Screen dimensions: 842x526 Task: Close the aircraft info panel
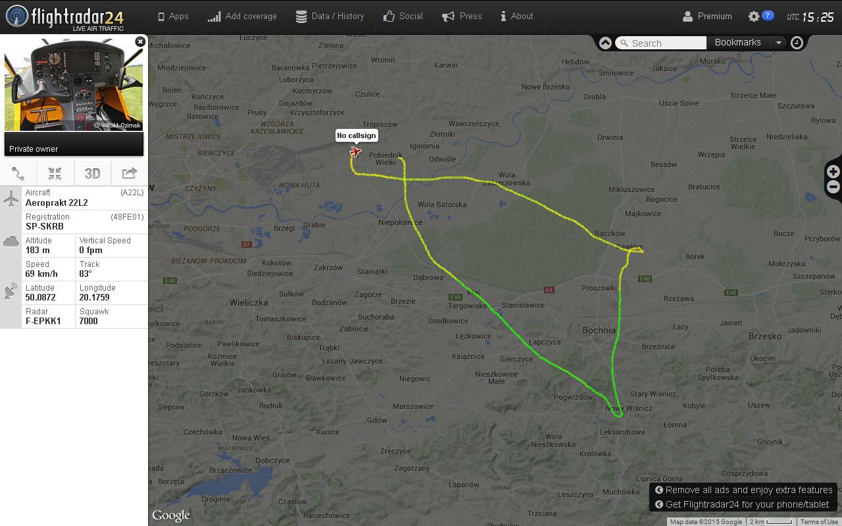140,41
